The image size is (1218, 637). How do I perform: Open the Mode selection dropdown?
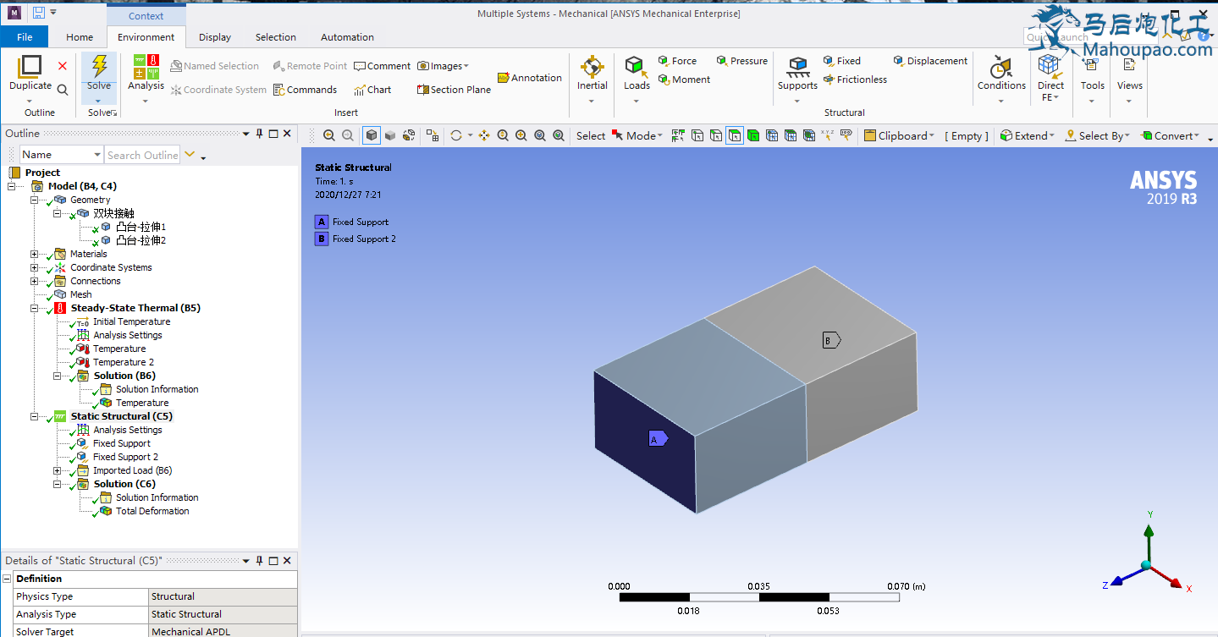point(637,135)
